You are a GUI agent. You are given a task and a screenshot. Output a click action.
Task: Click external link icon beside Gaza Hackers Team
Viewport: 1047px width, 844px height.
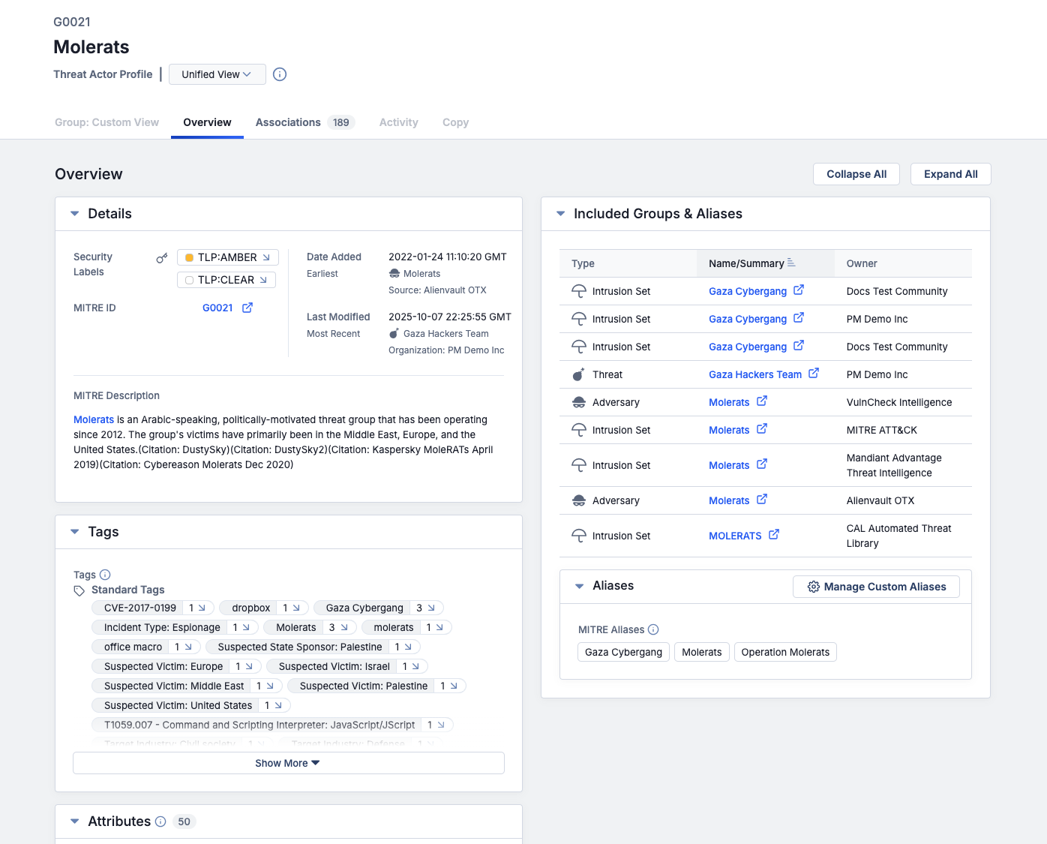[x=814, y=374]
